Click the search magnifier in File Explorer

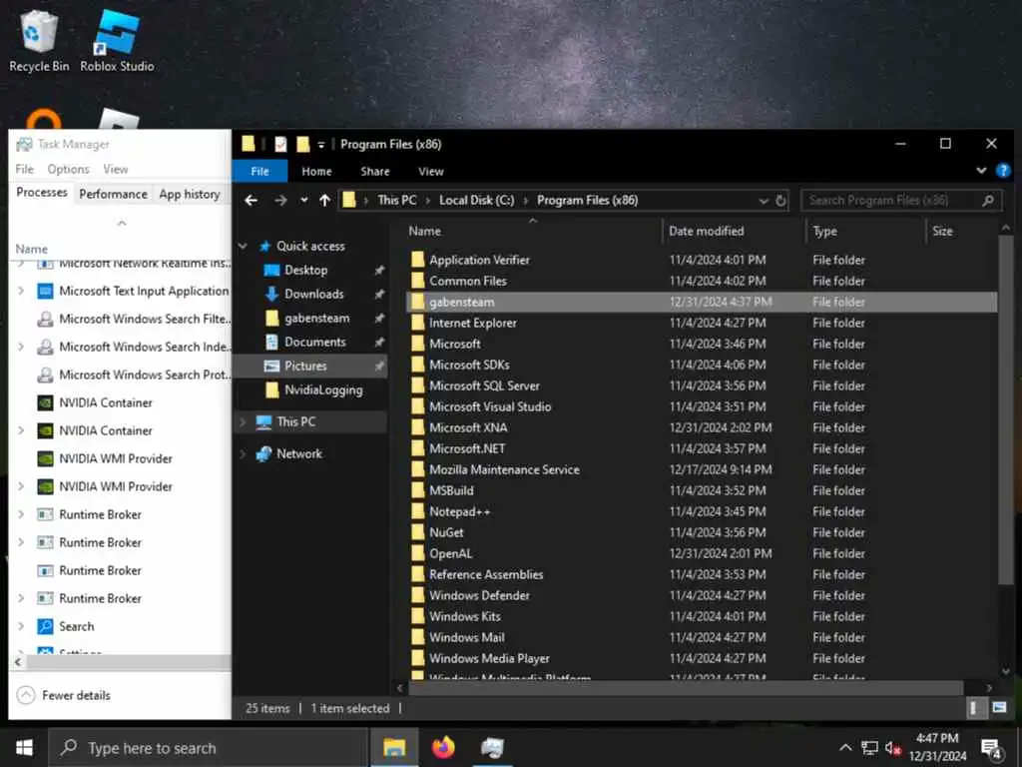coord(988,200)
